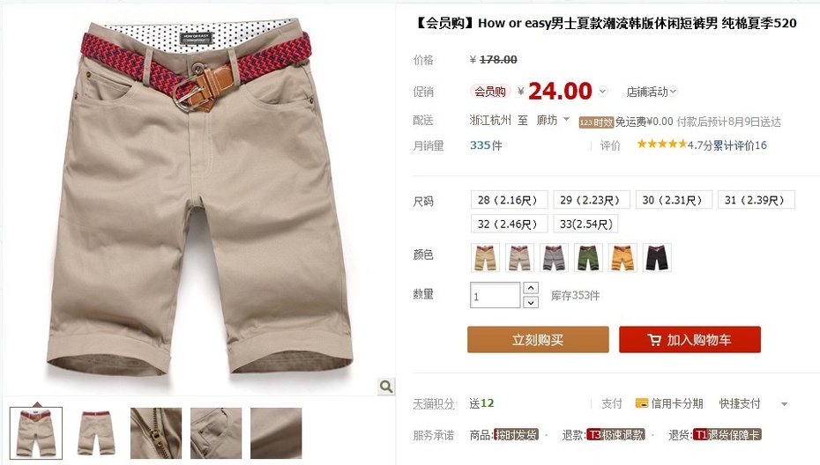The height and width of the screenshot is (465, 820).
Task: Click the five-star rating icons
Action: [661, 144]
